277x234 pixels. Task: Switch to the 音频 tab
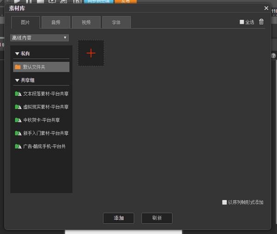click(55, 22)
